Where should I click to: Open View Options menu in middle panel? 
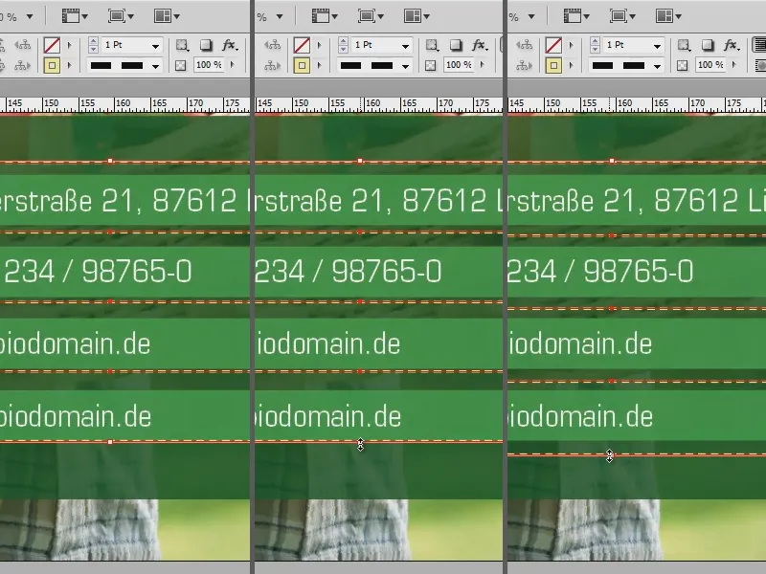click(325, 16)
